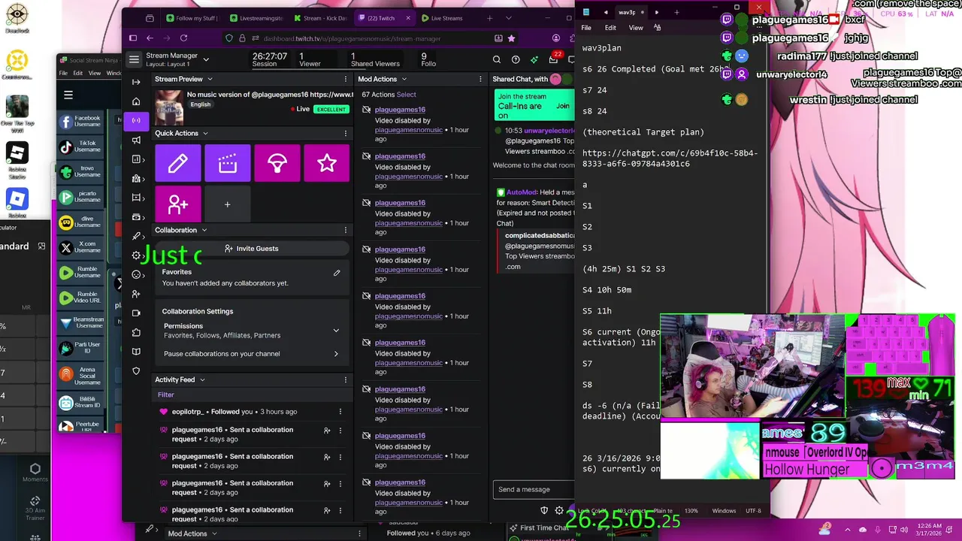Screen dimensions: 962x541
Task: Click the Raid Channel parachute quick action
Action: [x=277, y=163]
